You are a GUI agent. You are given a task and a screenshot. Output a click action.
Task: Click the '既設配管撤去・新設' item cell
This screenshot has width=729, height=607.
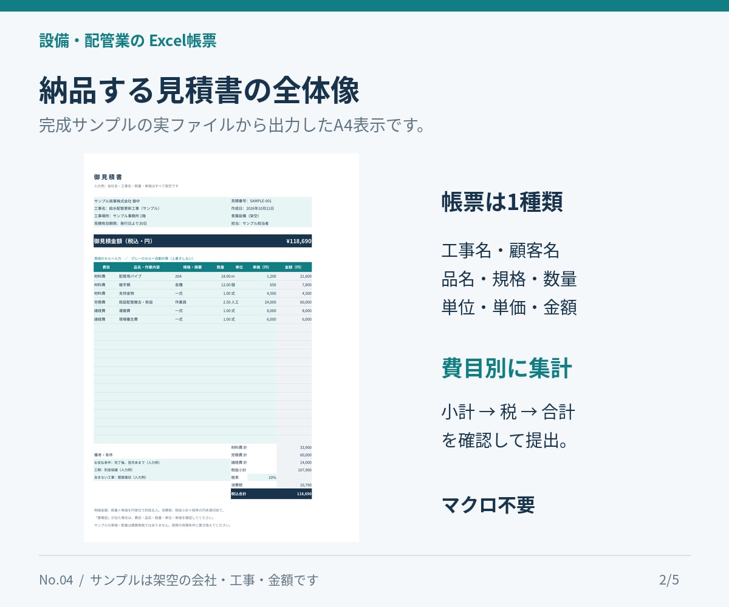136,302
